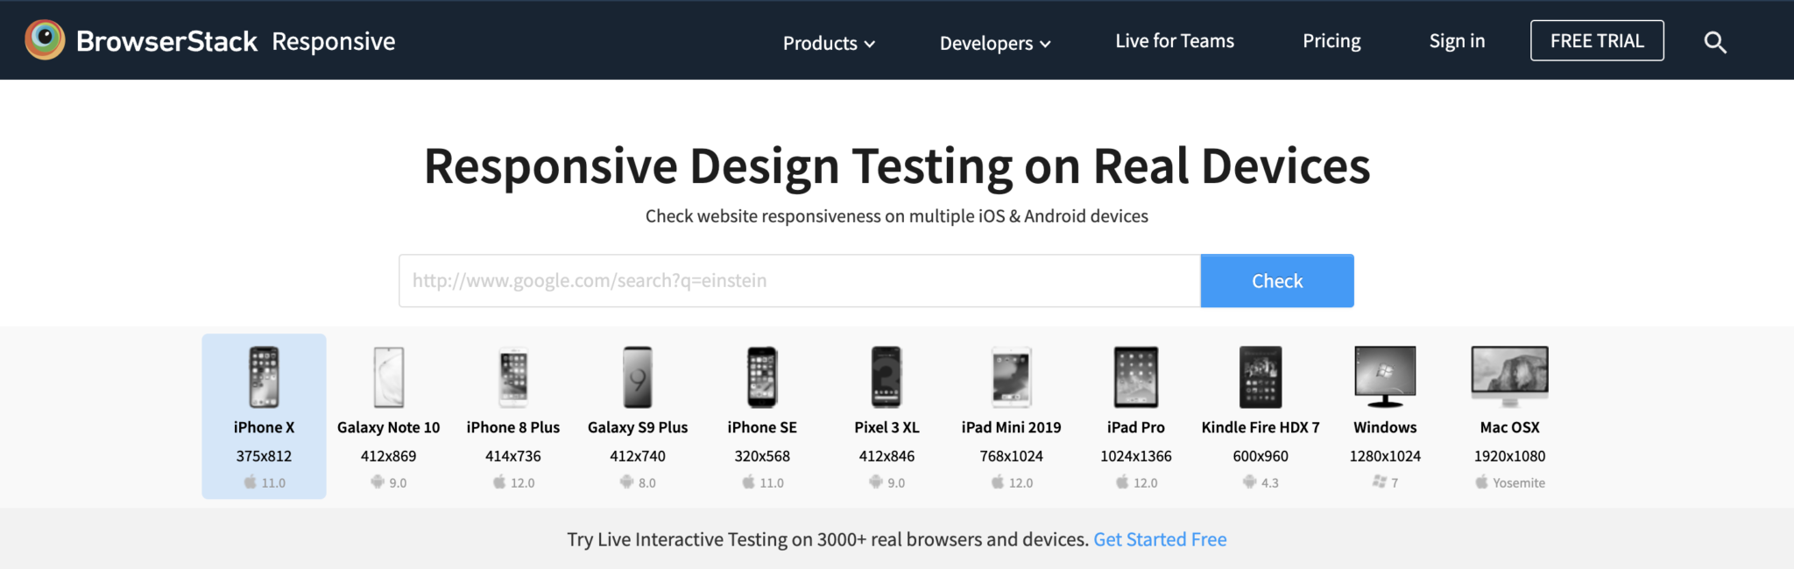The height and width of the screenshot is (569, 1794).
Task: Focus the URL input field
Action: coord(800,281)
